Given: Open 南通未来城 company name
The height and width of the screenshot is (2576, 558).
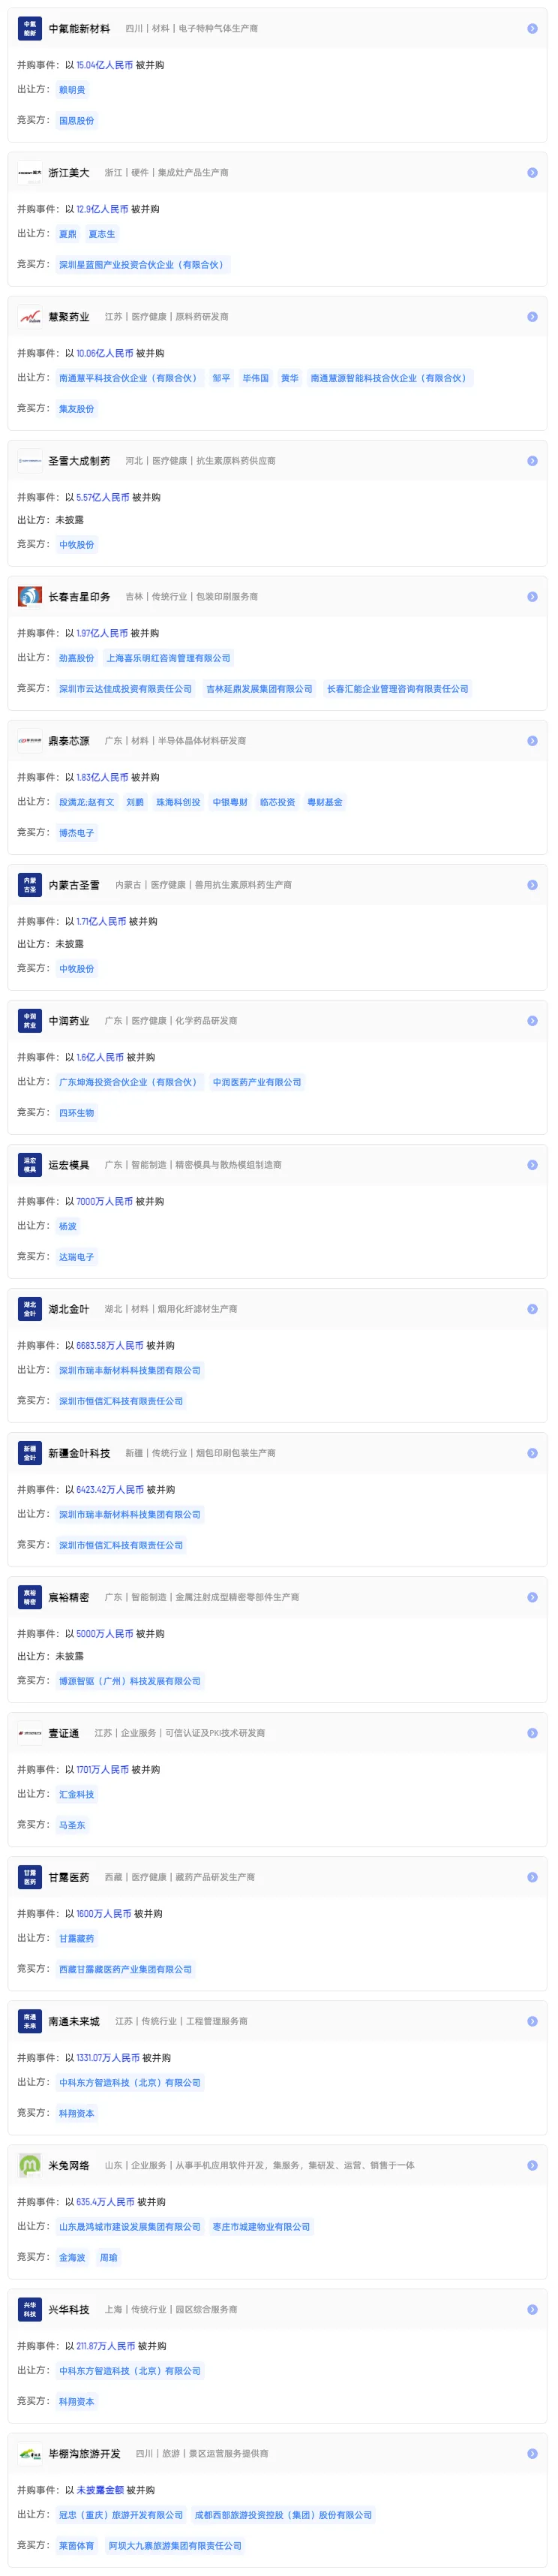Looking at the screenshot, I should (74, 2021).
